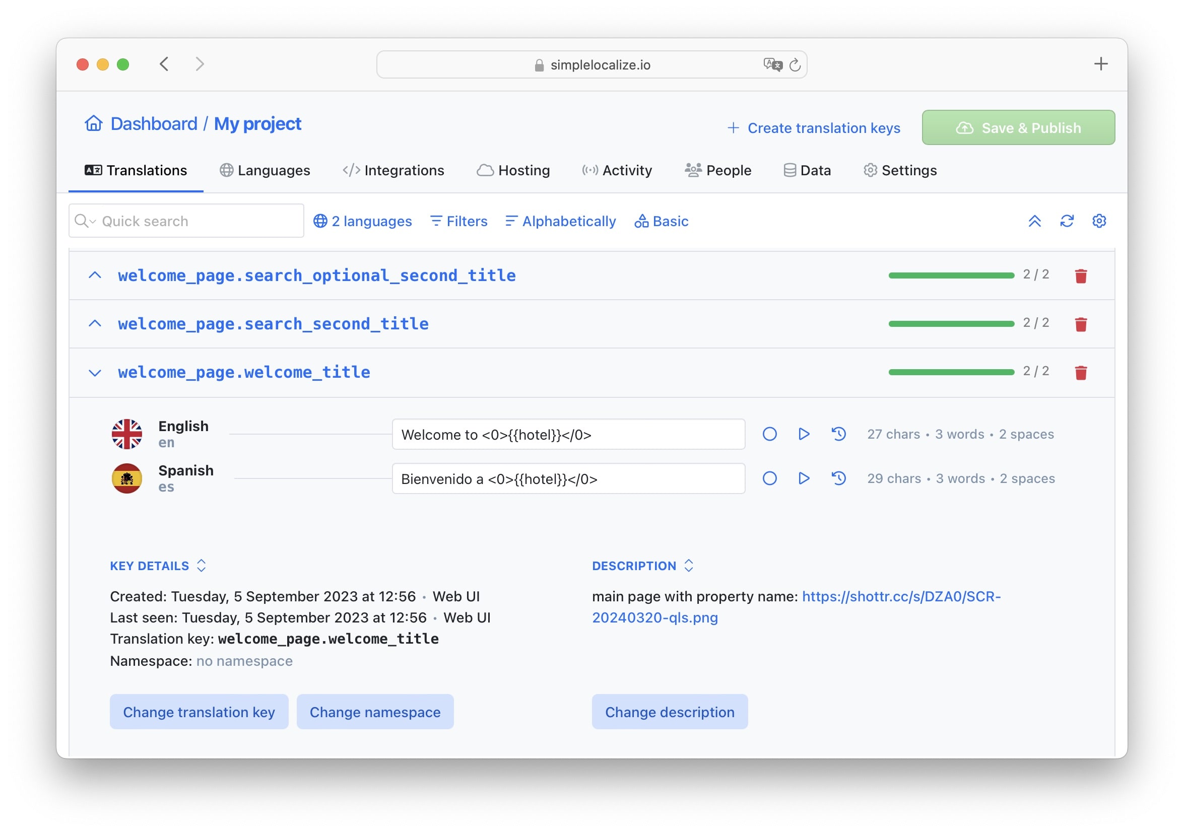Viewport: 1184px width, 833px height.
Task: Click the Spanish flag icon
Action: 127,478
